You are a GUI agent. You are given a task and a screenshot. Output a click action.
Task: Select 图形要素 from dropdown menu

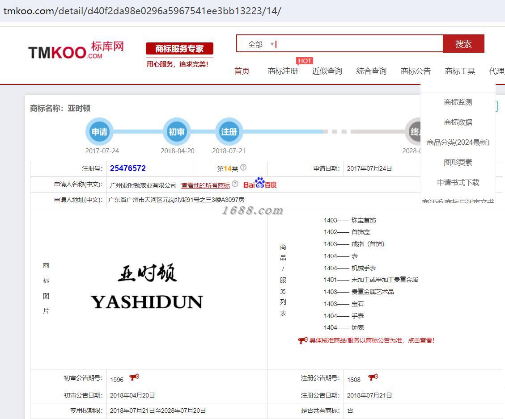[458, 163]
